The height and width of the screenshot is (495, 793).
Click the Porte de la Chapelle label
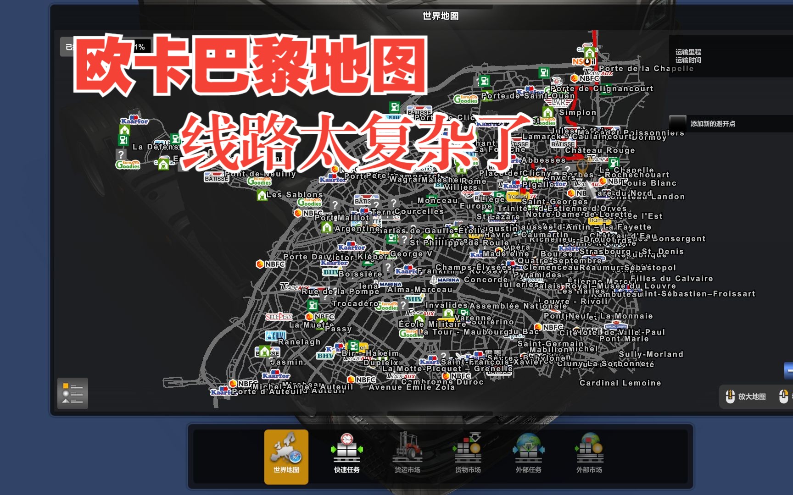tap(646, 68)
